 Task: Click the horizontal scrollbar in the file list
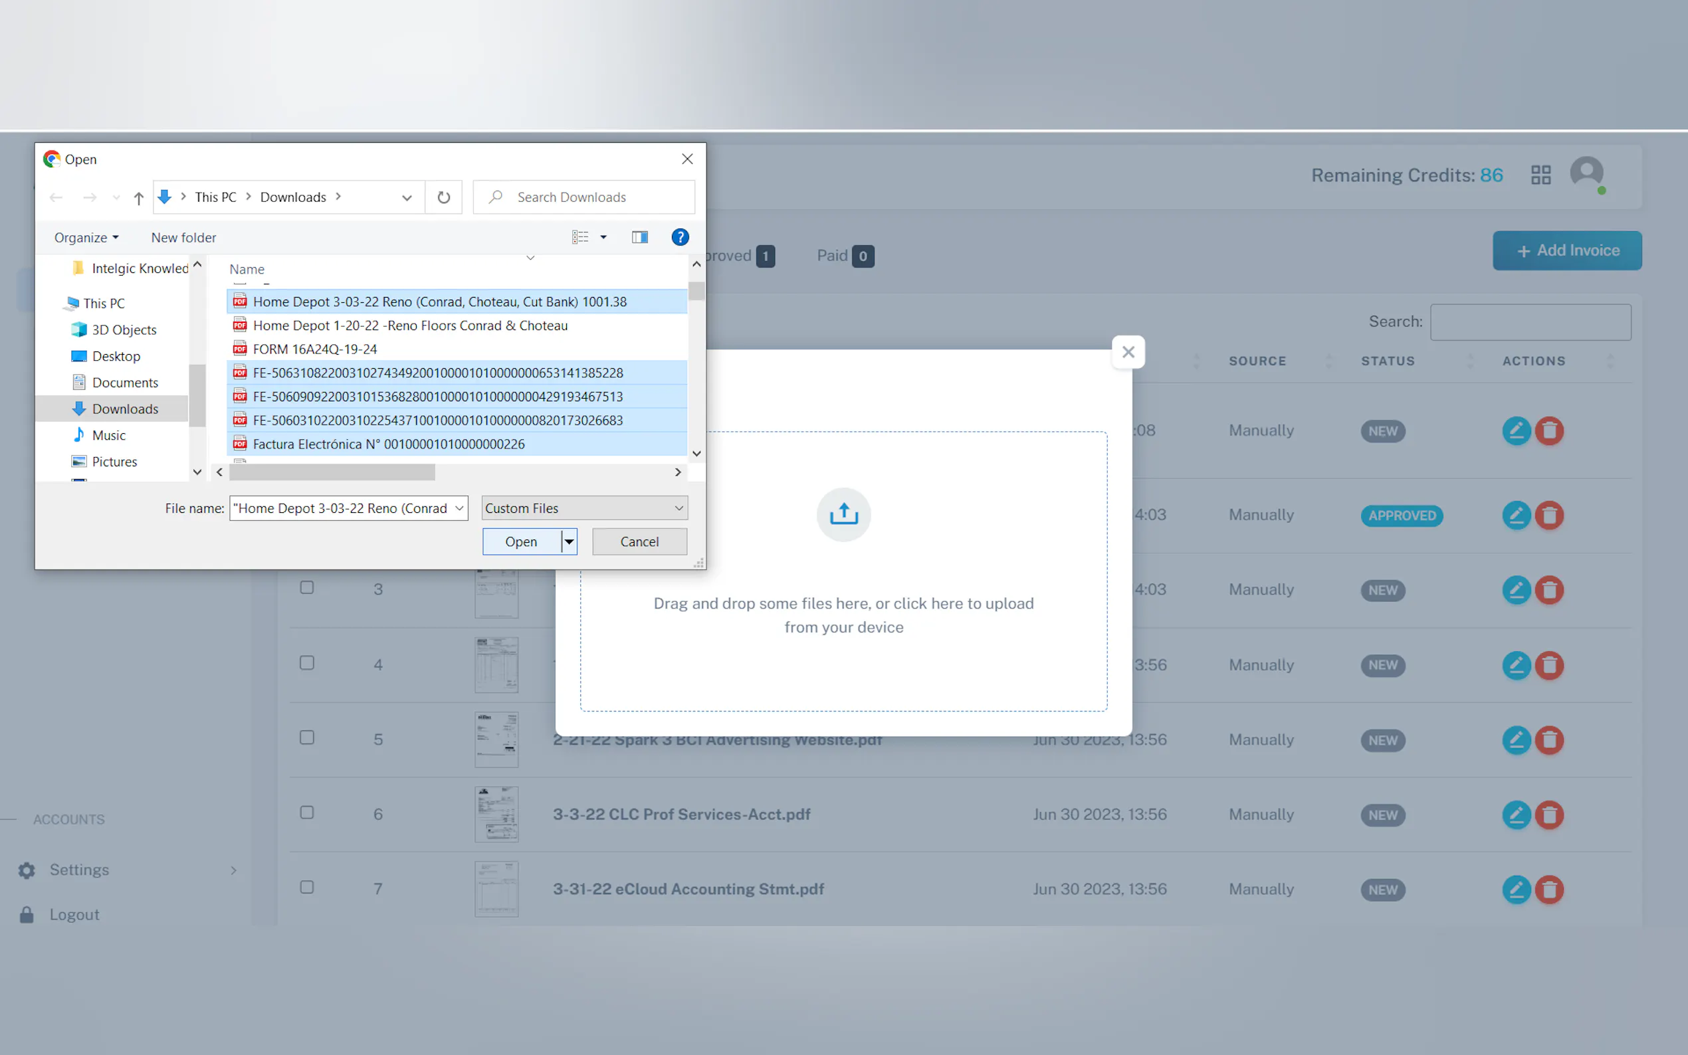(332, 472)
